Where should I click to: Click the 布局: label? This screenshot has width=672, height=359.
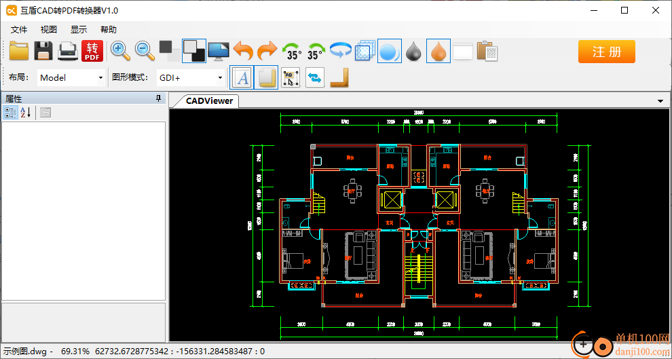19,78
